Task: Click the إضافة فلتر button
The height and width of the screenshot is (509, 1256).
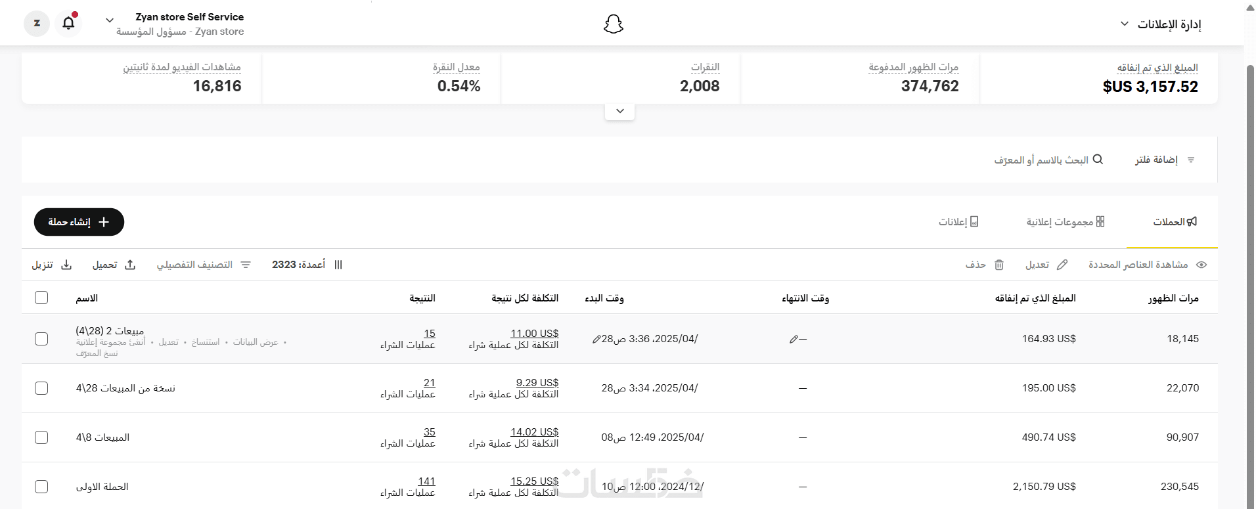Action: [x=1164, y=160]
